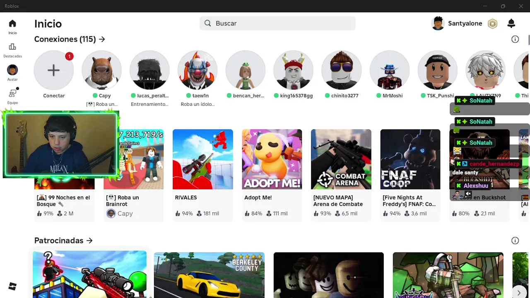
Task: Click the Arena de Combate title
Action: [338, 201]
